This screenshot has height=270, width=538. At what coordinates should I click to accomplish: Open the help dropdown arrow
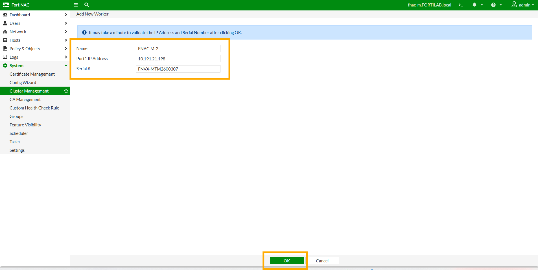(500, 5)
